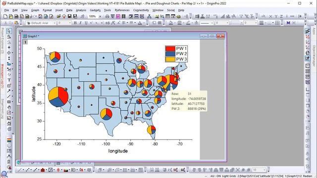The width and height of the screenshot is (317, 178).
Task: Open the Object Manager side tab
Action: (x=314, y=56)
